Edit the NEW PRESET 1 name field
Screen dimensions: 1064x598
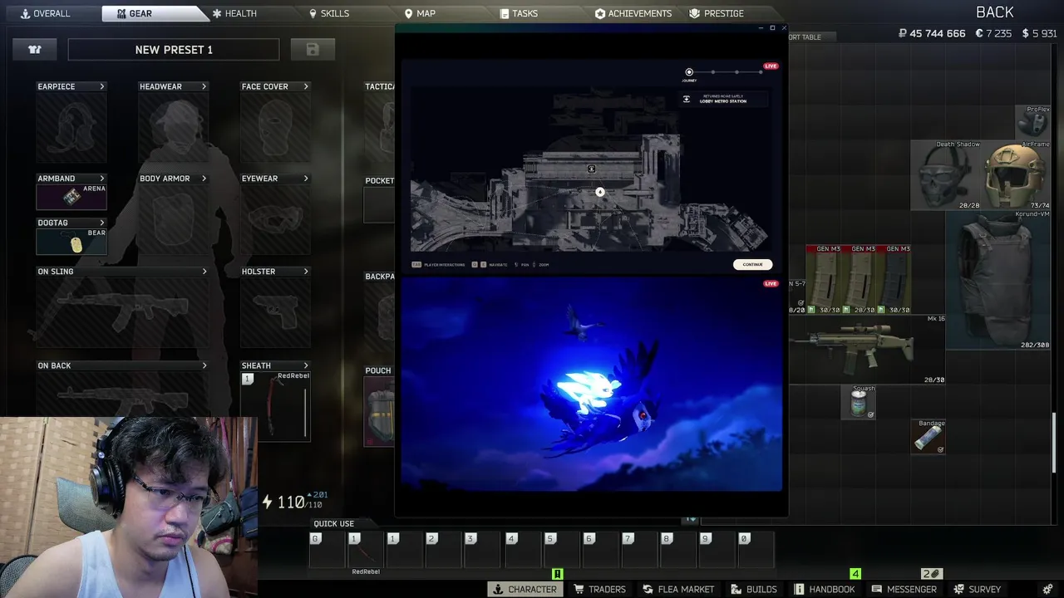[174, 50]
